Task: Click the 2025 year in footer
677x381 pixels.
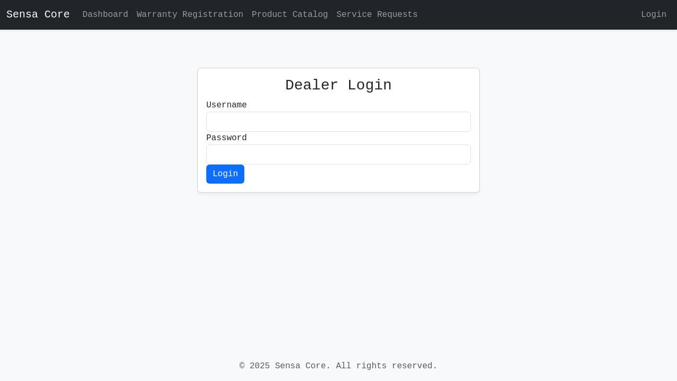Action: coord(260,366)
